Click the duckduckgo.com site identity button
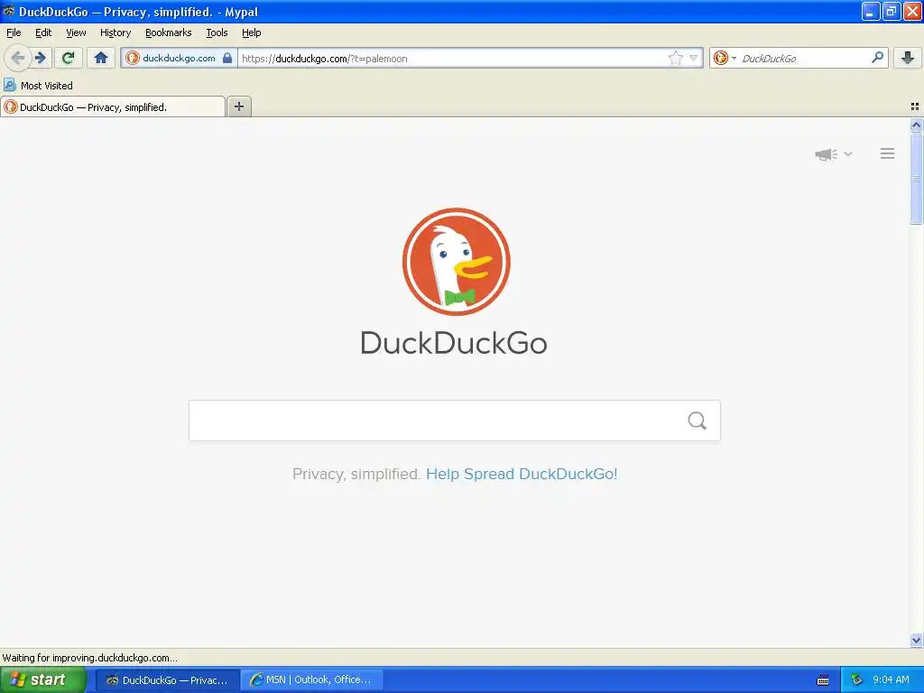This screenshot has width=924, height=693. [x=179, y=58]
